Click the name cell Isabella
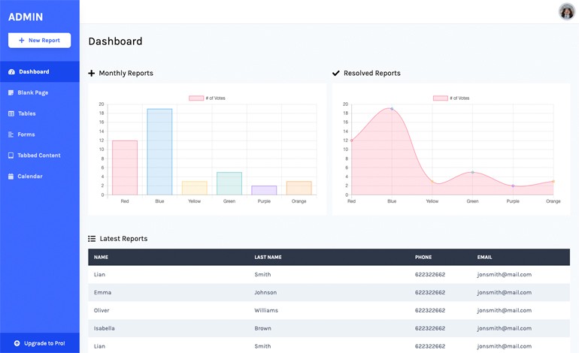 [104, 328]
